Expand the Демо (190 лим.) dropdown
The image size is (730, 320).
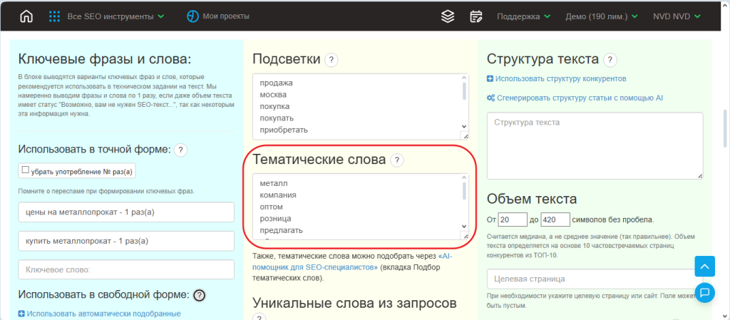pos(602,16)
